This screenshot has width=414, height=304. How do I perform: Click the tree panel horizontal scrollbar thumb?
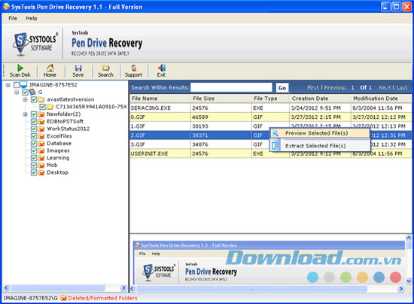58,288
